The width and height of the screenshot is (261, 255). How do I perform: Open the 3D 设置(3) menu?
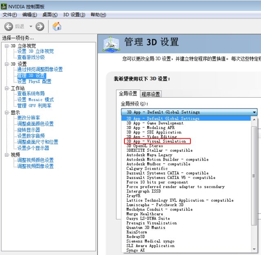(74, 15)
